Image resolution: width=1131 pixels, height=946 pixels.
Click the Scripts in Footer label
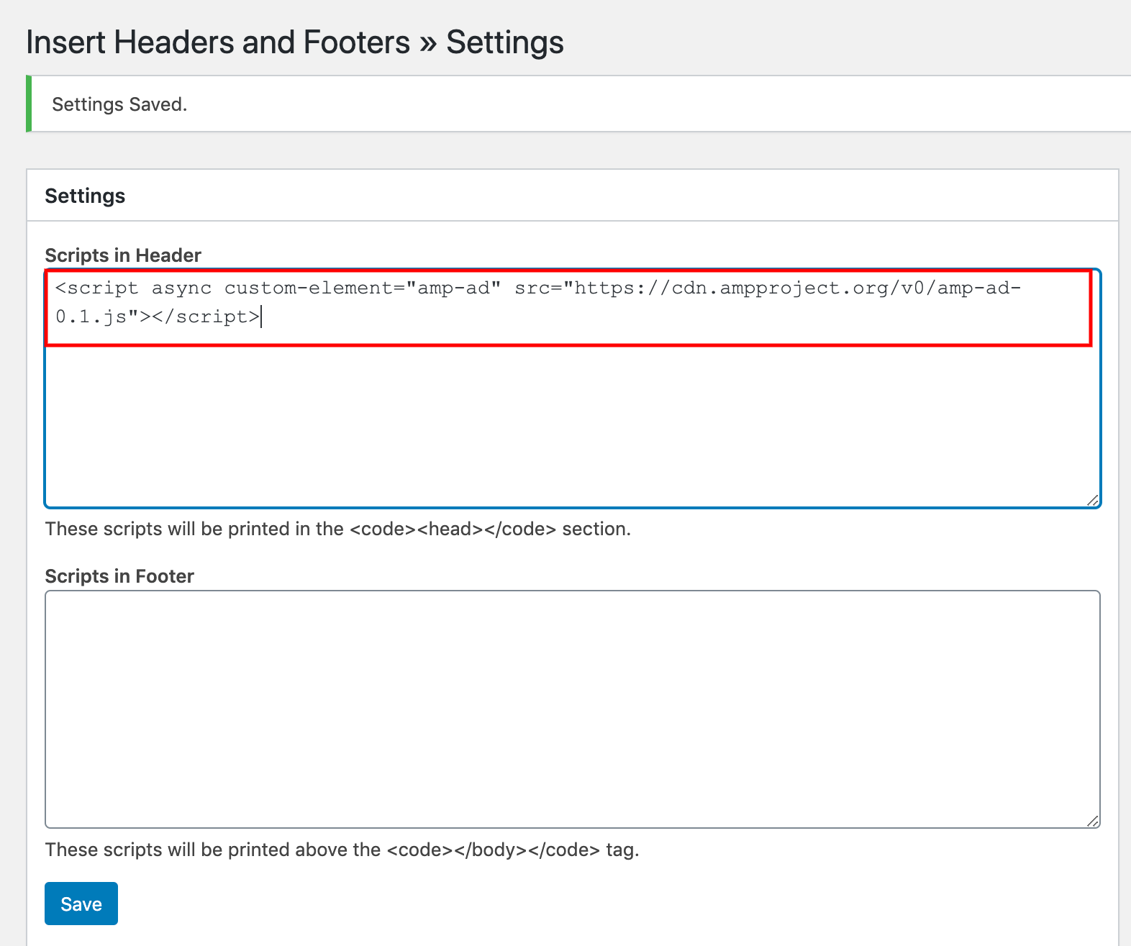click(119, 576)
